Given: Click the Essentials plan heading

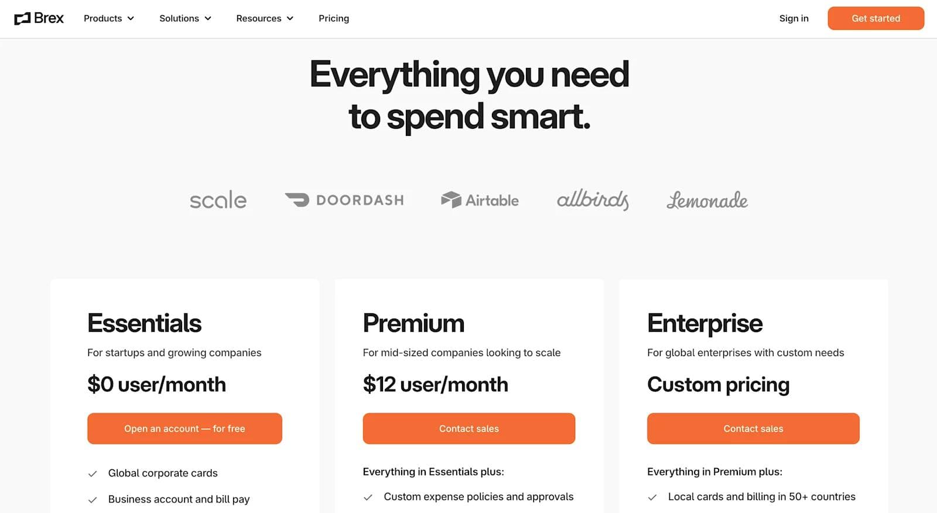Looking at the screenshot, I should point(144,323).
